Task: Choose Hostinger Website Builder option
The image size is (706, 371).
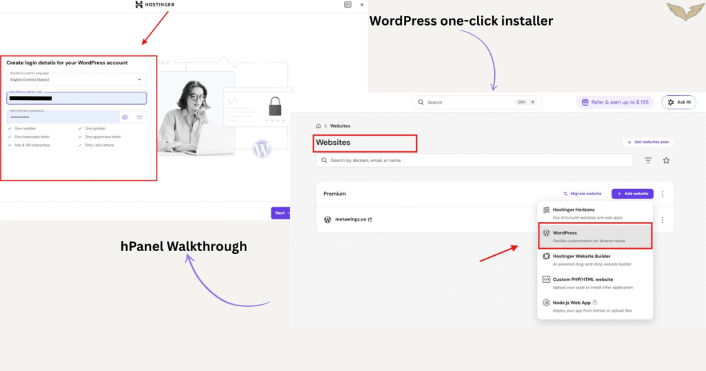Action: pyautogui.click(x=595, y=259)
